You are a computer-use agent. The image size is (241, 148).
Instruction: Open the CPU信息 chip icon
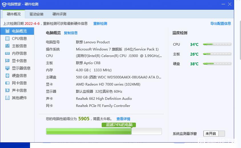(7, 38)
